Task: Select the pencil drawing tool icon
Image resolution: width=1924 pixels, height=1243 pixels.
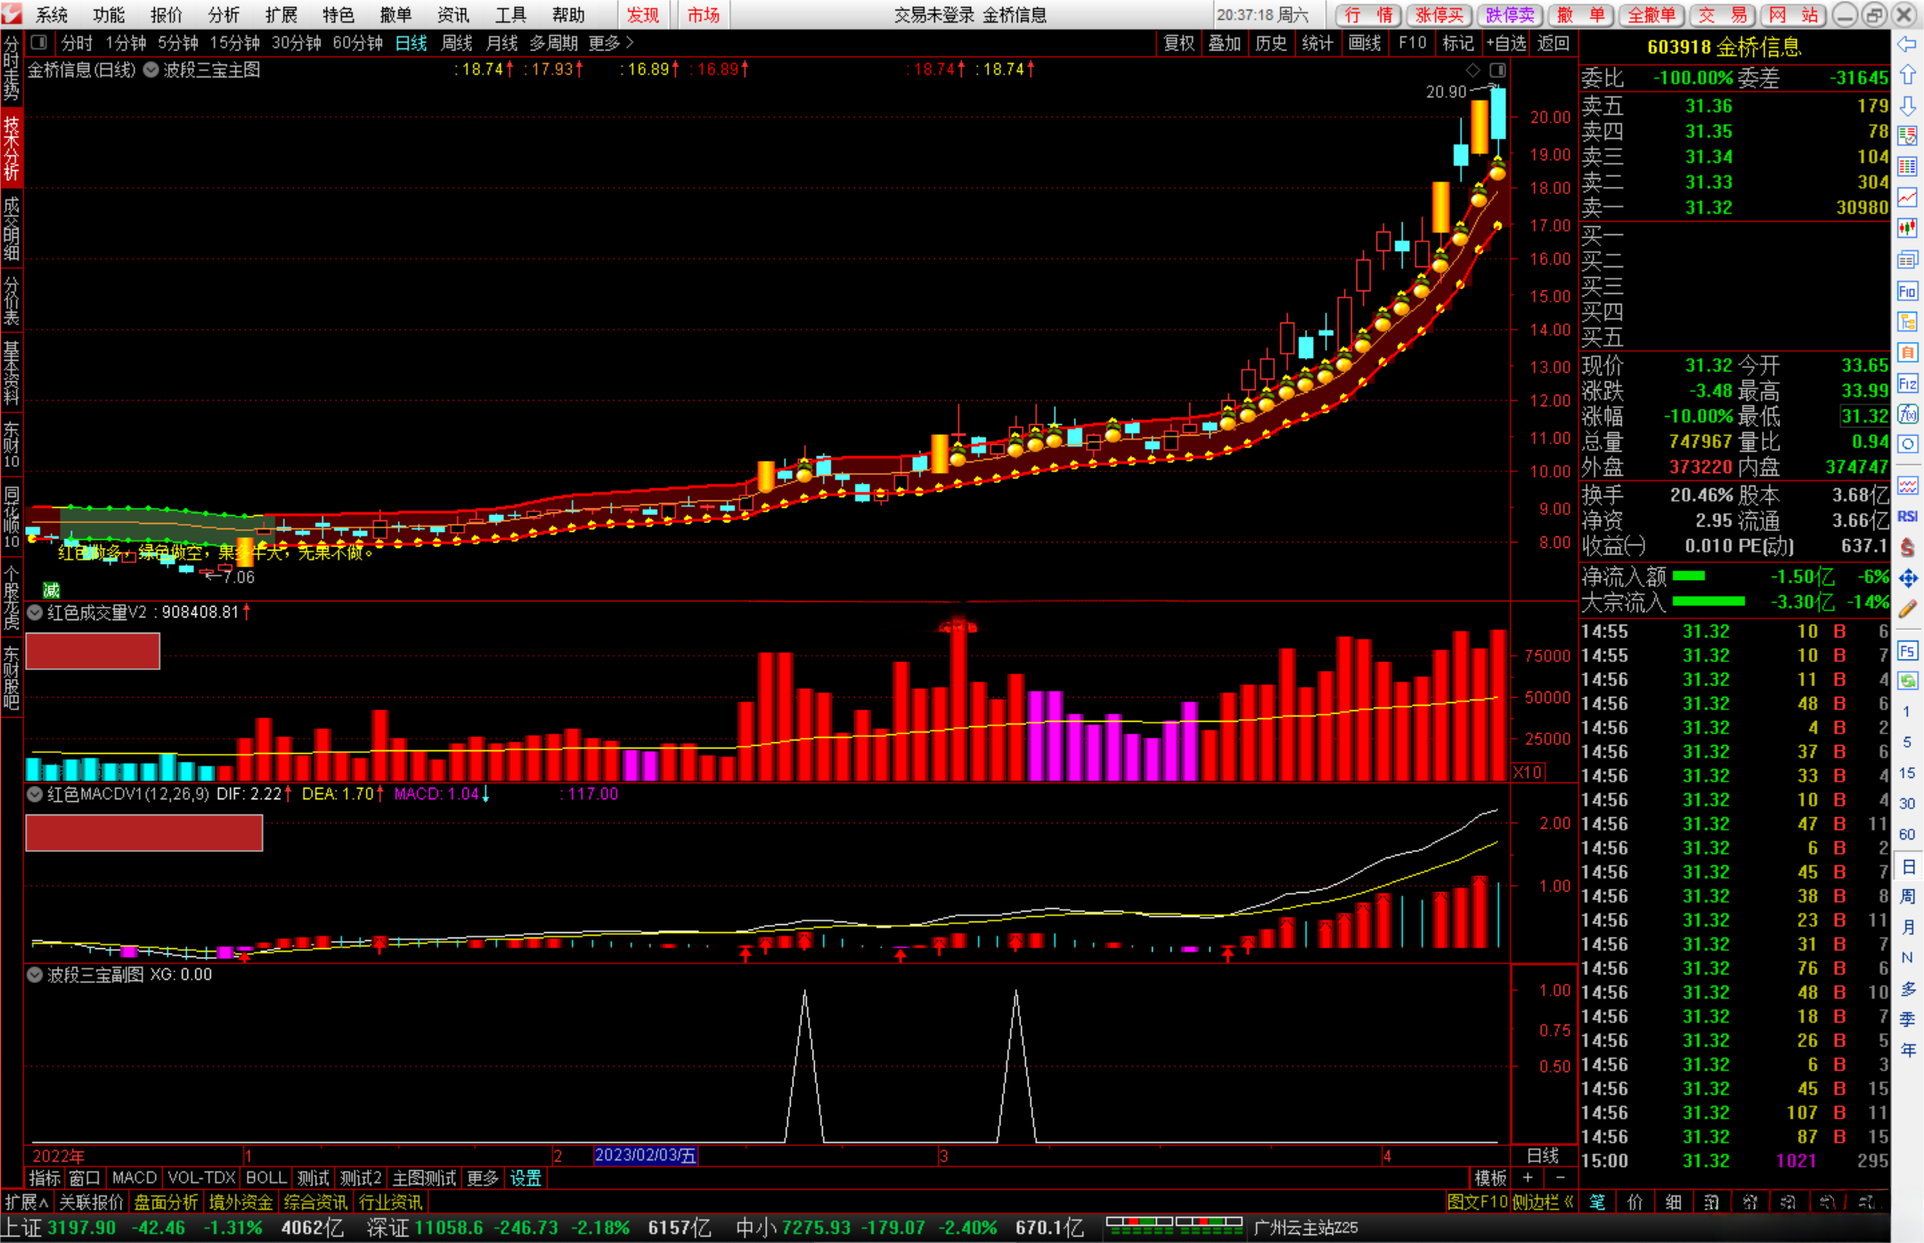Action: point(1907,610)
